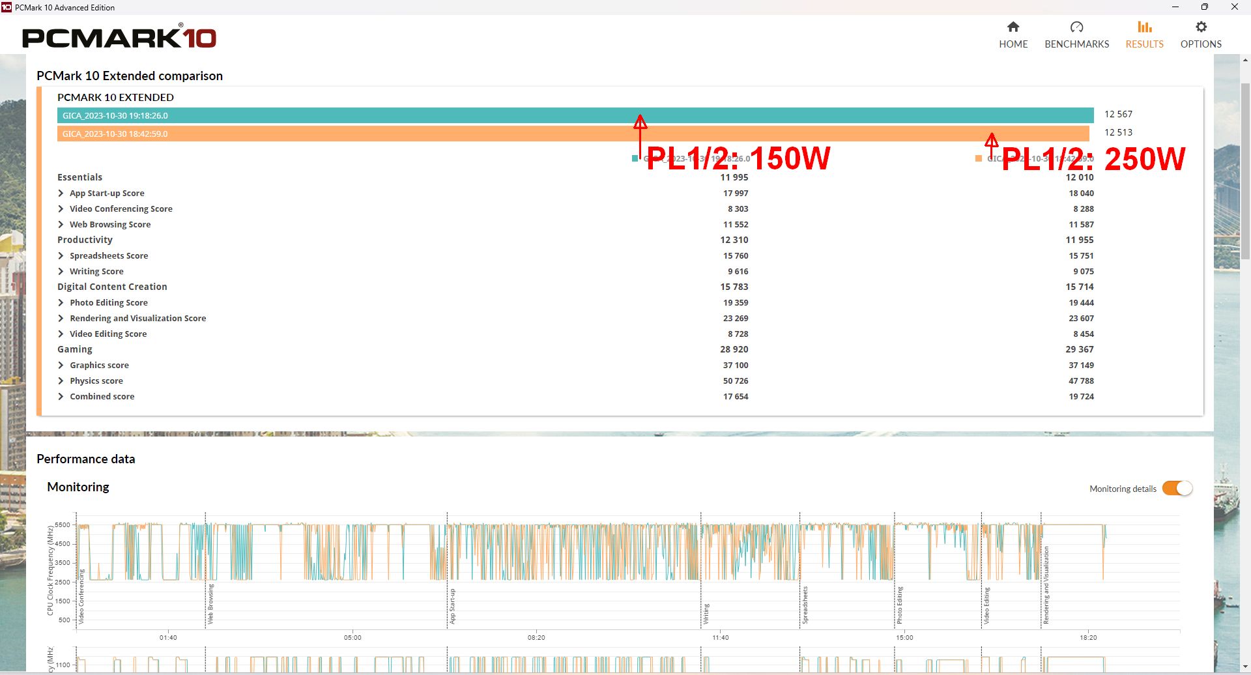The width and height of the screenshot is (1251, 675).
Task: Switch to HOME tab label
Action: (x=1013, y=44)
